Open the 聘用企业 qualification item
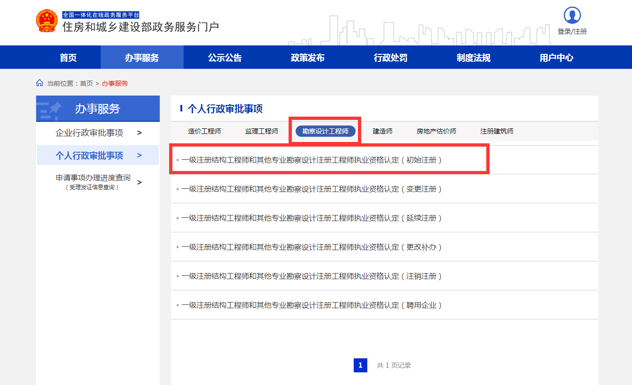Screen dimensions: 632x385 [312, 305]
